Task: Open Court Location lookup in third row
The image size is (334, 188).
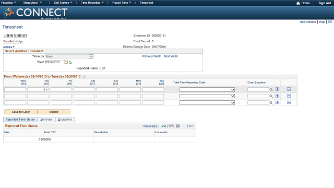Action: (x=271, y=103)
